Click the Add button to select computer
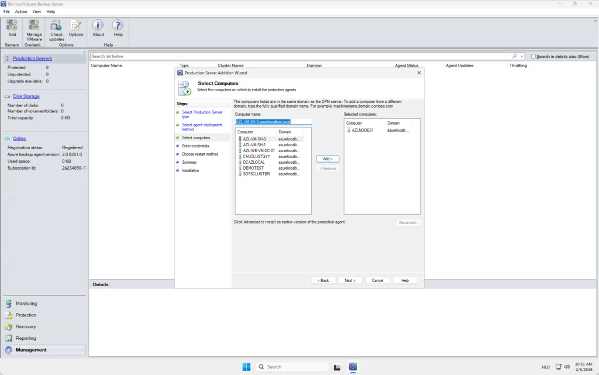 (x=328, y=159)
